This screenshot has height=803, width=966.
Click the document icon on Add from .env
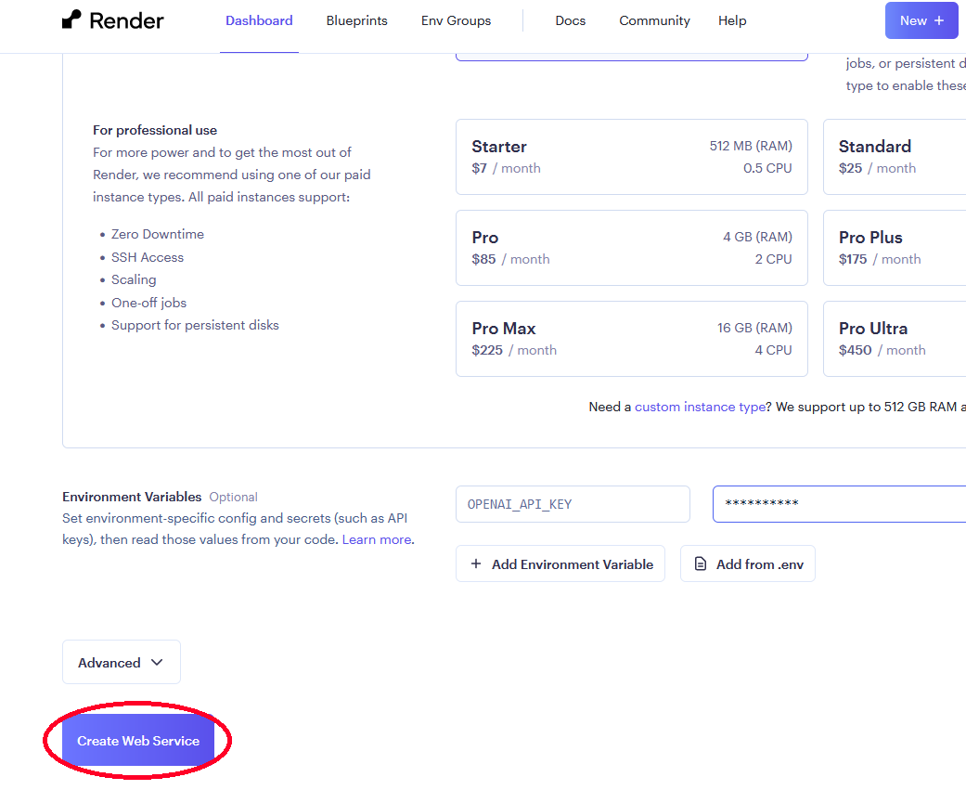(699, 563)
